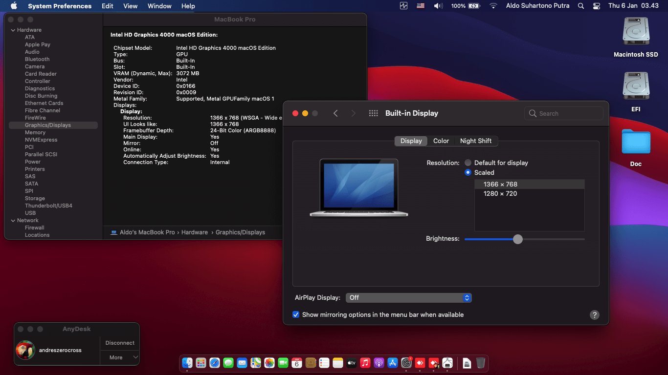Open the App Store
The height and width of the screenshot is (375, 668).
pos(392,363)
